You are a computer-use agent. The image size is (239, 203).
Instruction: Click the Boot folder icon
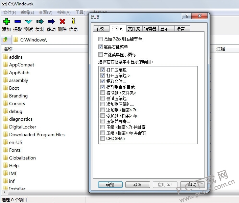(x=5, y=88)
